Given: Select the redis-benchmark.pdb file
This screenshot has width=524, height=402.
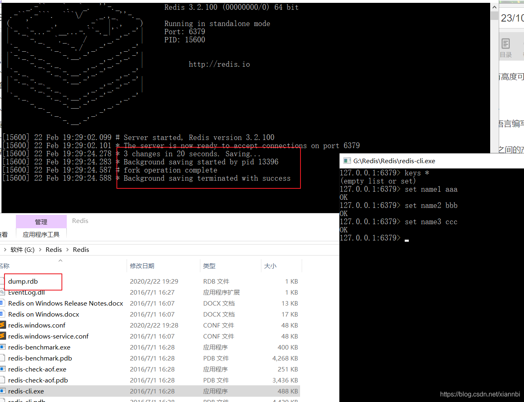Looking at the screenshot, I should click(40, 358).
